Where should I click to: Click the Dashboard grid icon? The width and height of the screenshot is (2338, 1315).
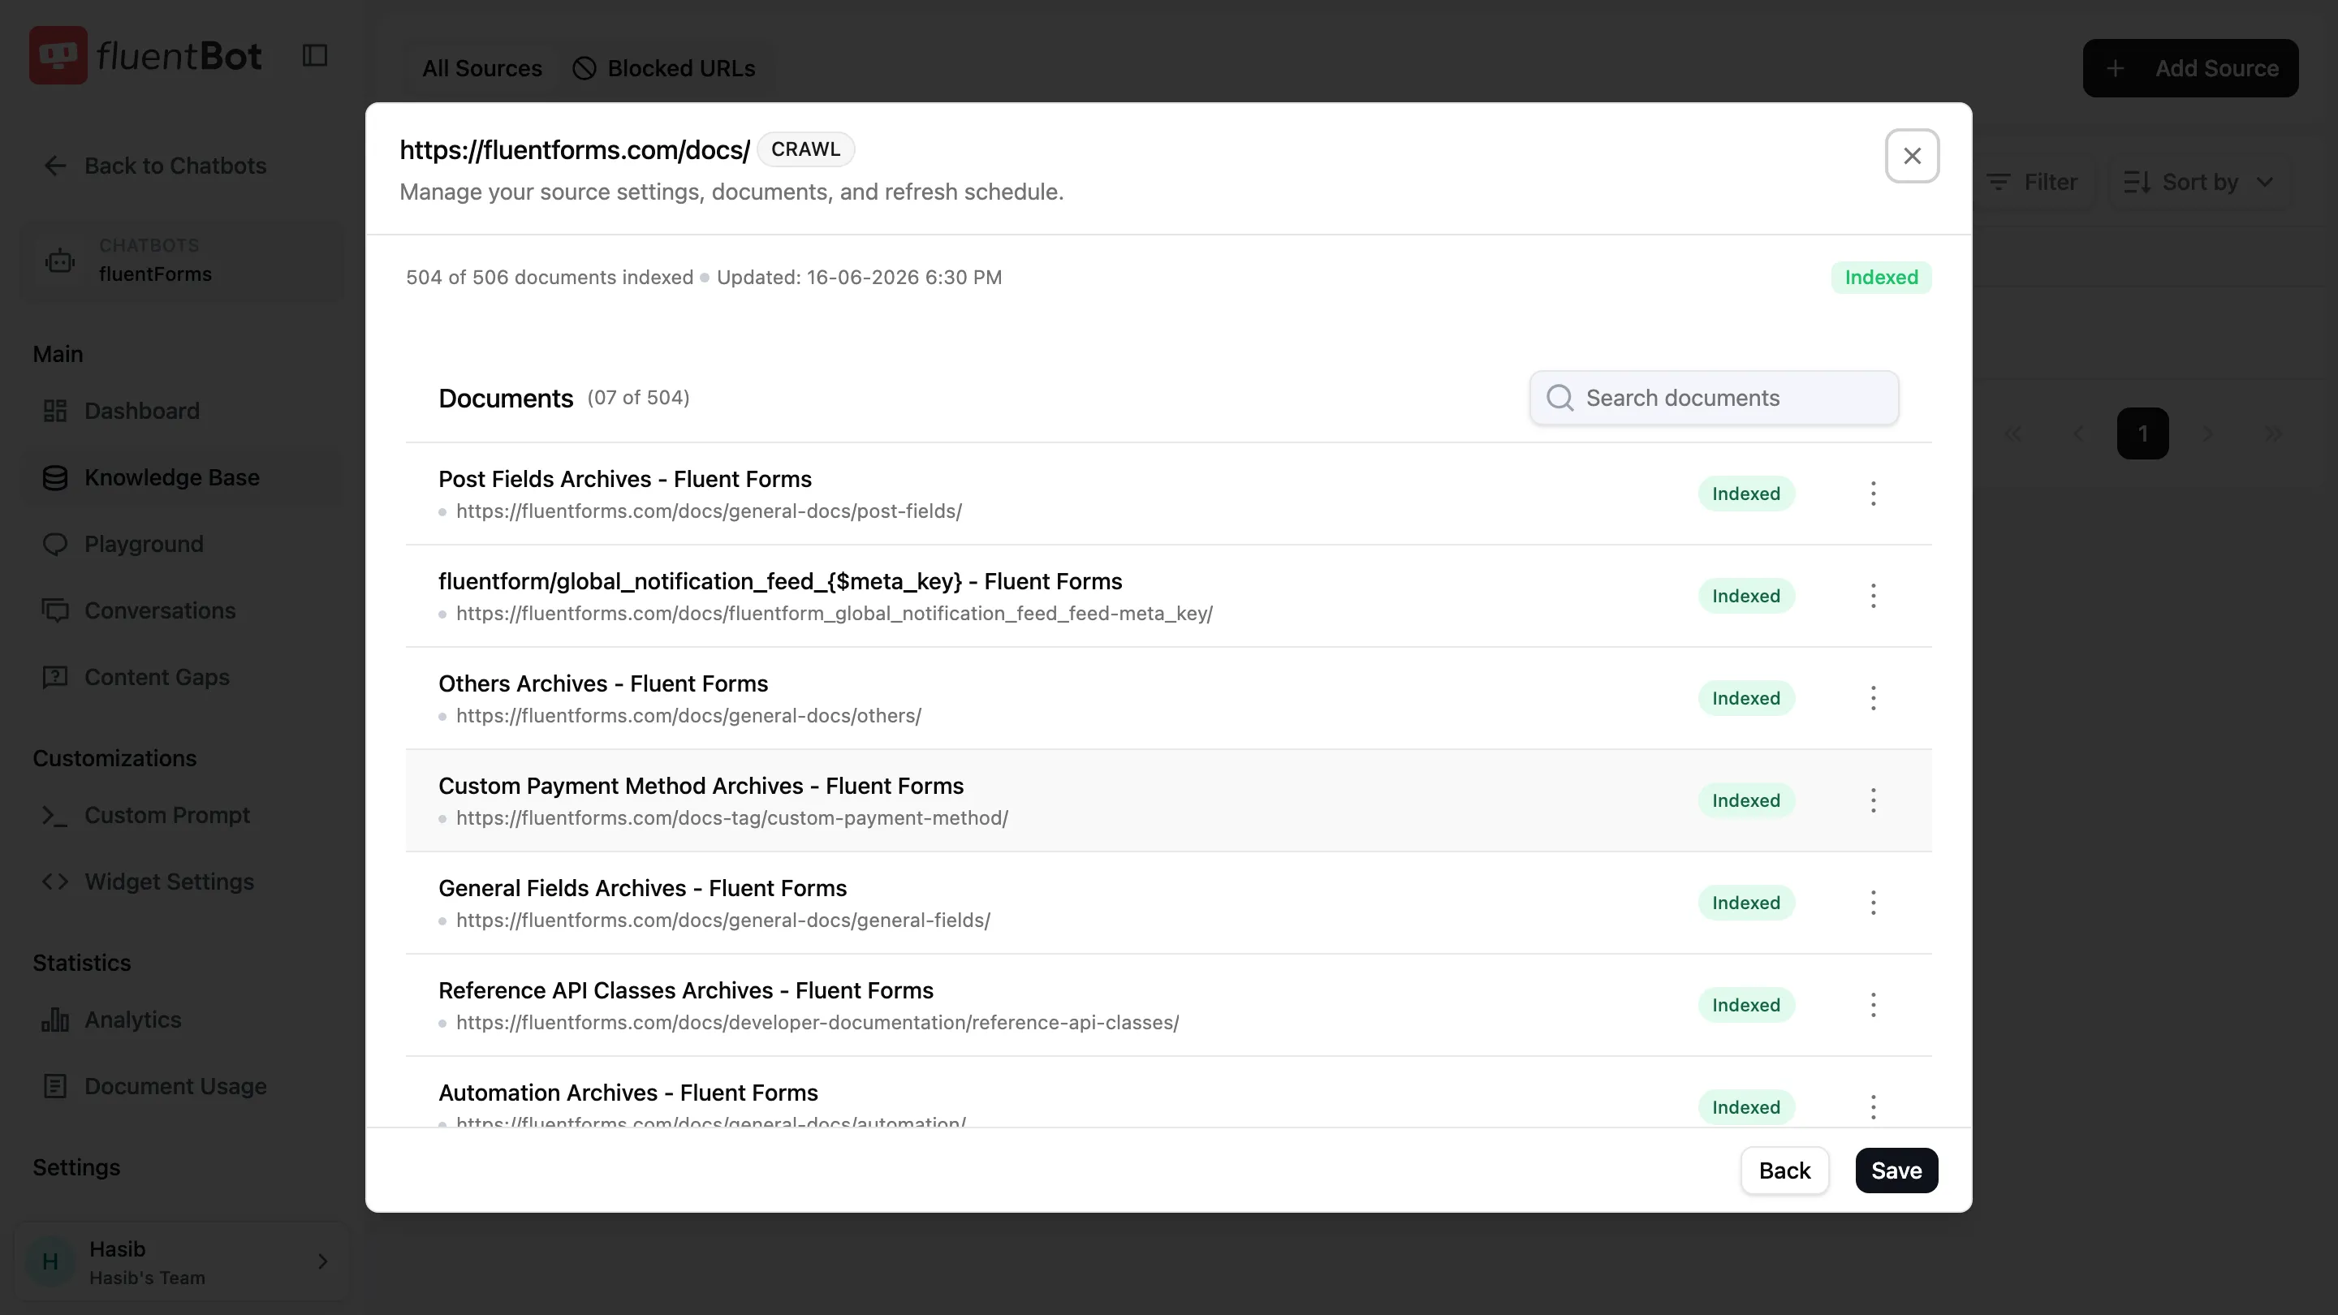pyautogui.click(x=55, y=411)
